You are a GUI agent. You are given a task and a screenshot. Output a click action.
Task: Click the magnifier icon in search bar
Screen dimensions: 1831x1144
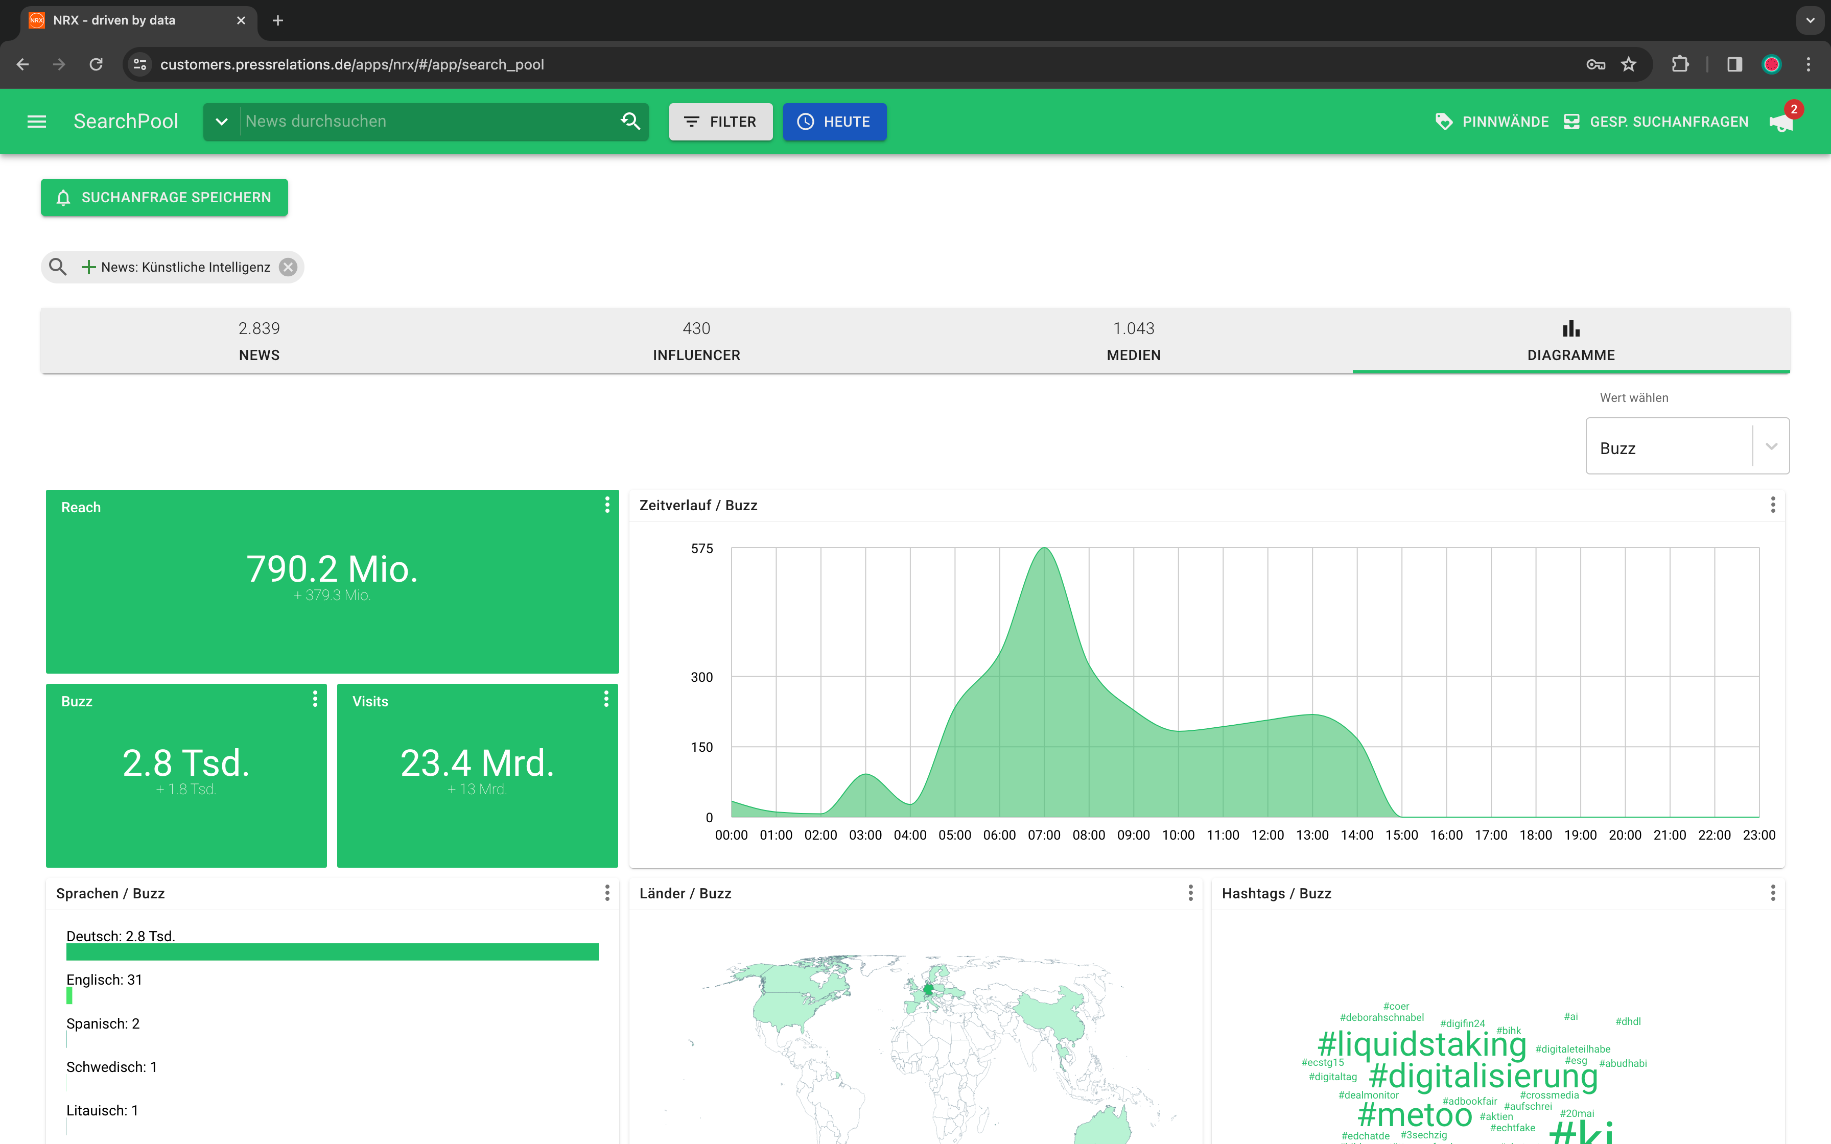630,121
